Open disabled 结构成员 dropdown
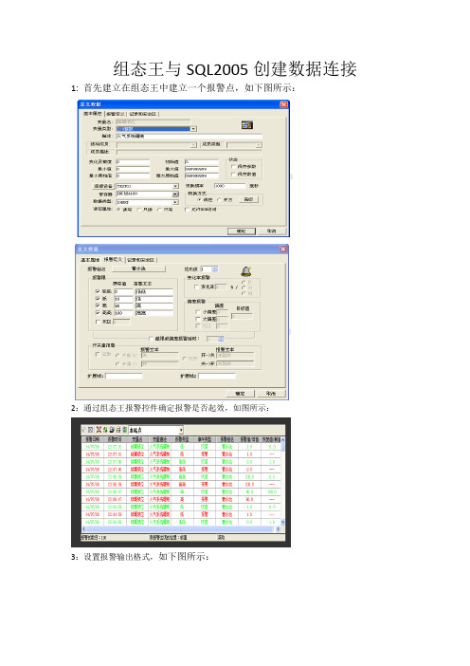This screenshot has height=666, width=470. coord(193,145)
